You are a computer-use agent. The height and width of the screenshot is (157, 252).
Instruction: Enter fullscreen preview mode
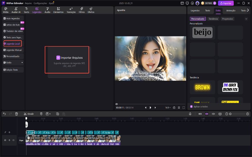[184, 107]
